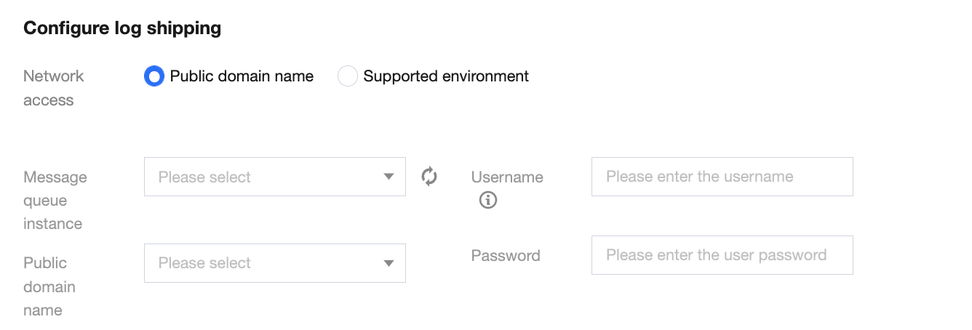972x330 pixels.
Task: Click the 'Network access' field label
Action: 54,88
